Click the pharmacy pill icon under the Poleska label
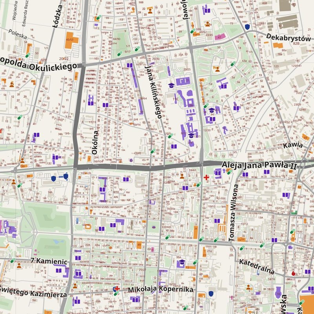 tap(28, 55)
